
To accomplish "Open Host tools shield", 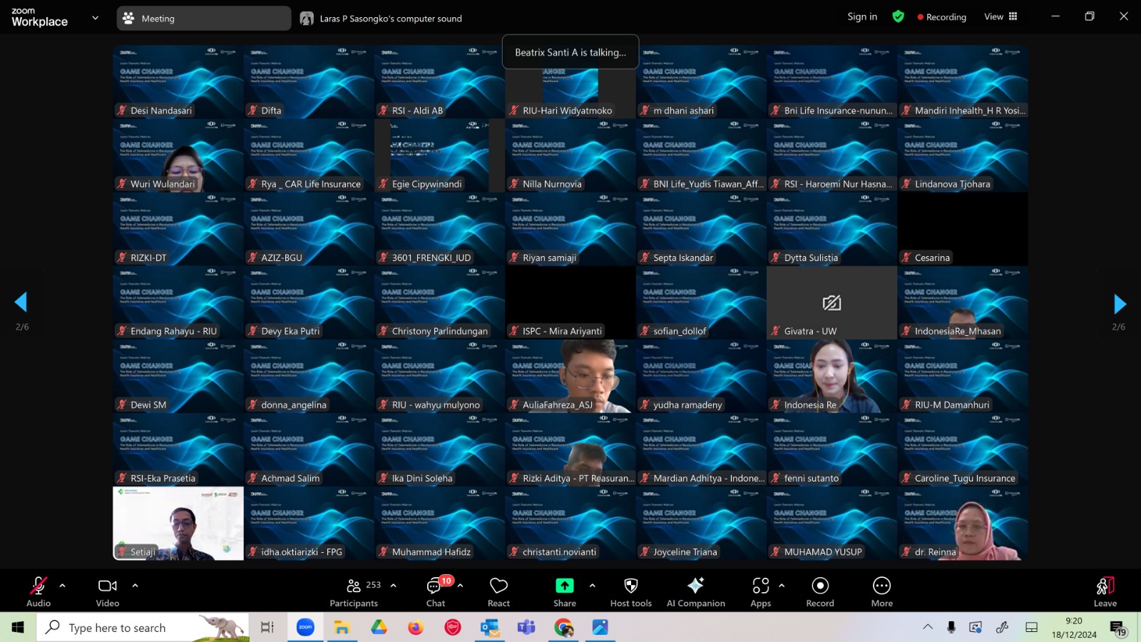I will (631, 591).
